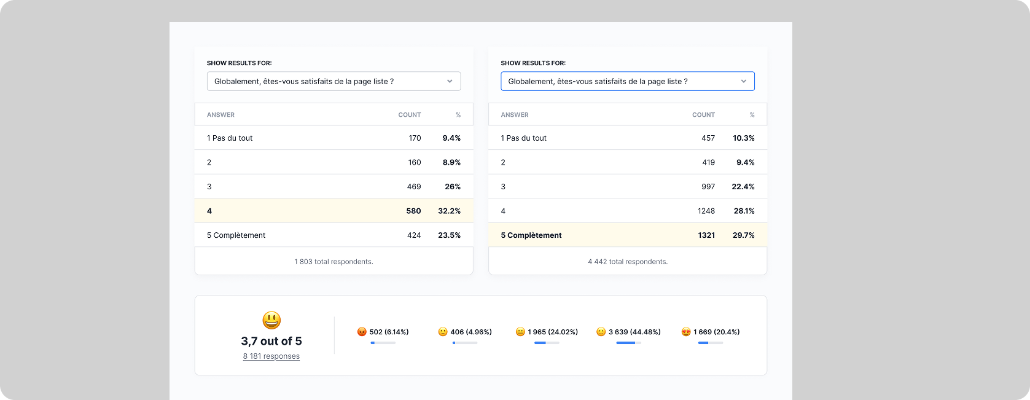Image resolution: width=1030 pixels, height=400 pixels.
Task: Click the "406 (4.96%)" rating label
Action: pos(471,332)
